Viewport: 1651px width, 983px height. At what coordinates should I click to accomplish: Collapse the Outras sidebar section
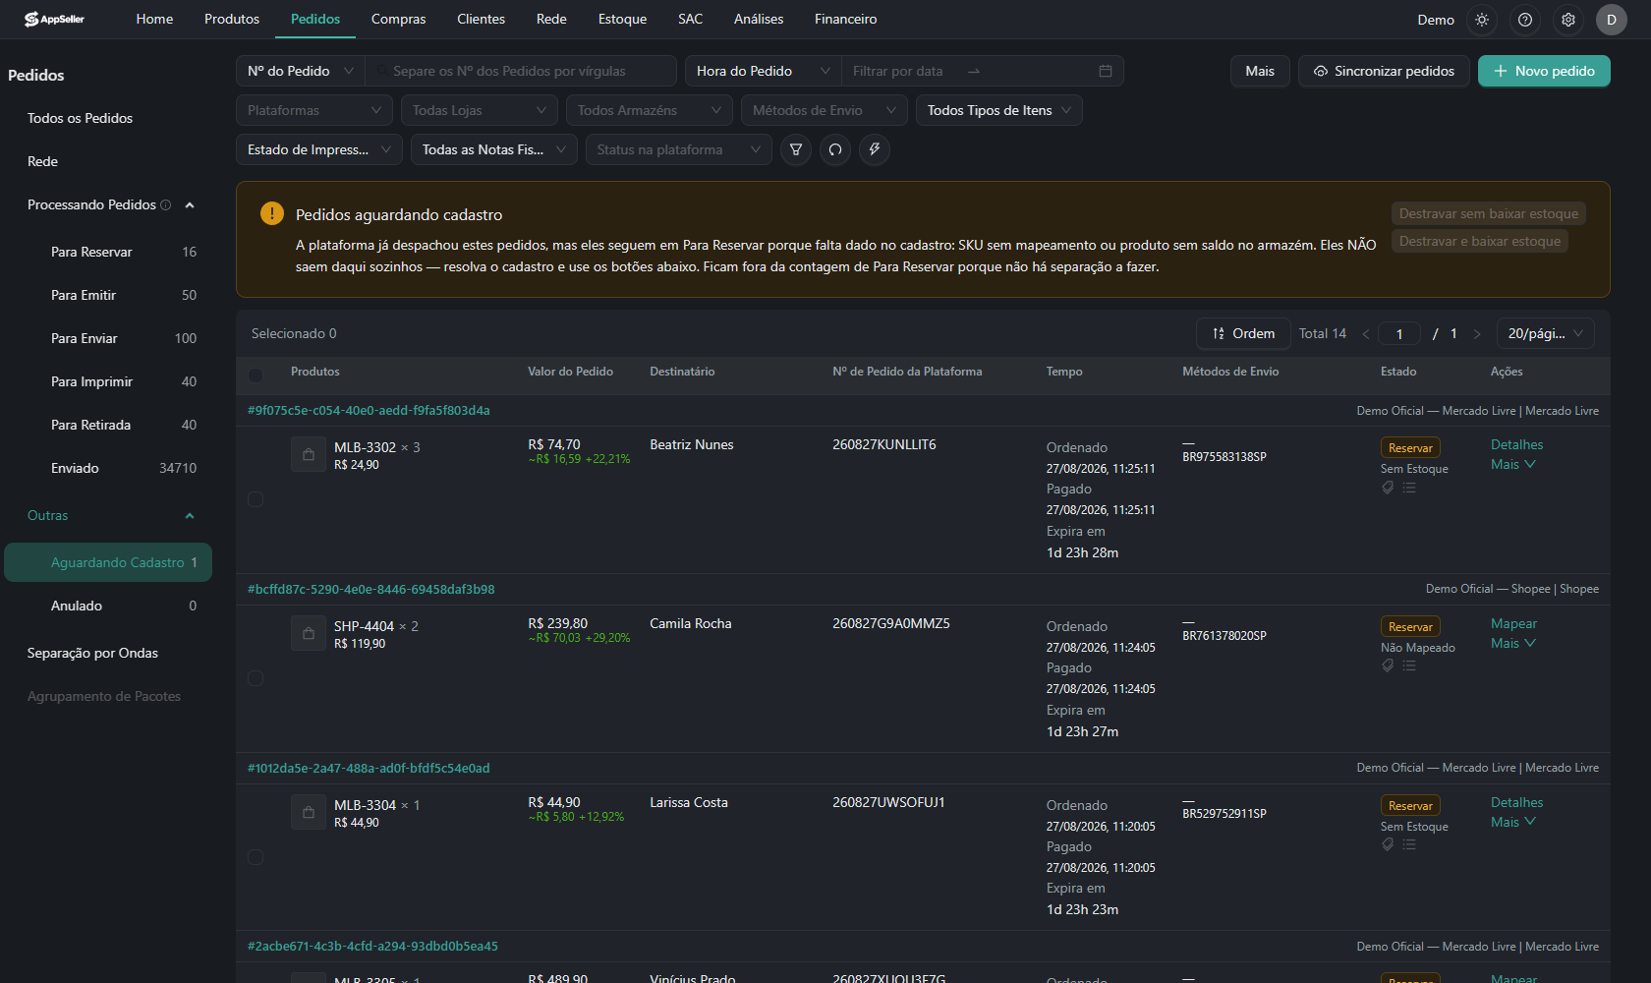(190, 515)
